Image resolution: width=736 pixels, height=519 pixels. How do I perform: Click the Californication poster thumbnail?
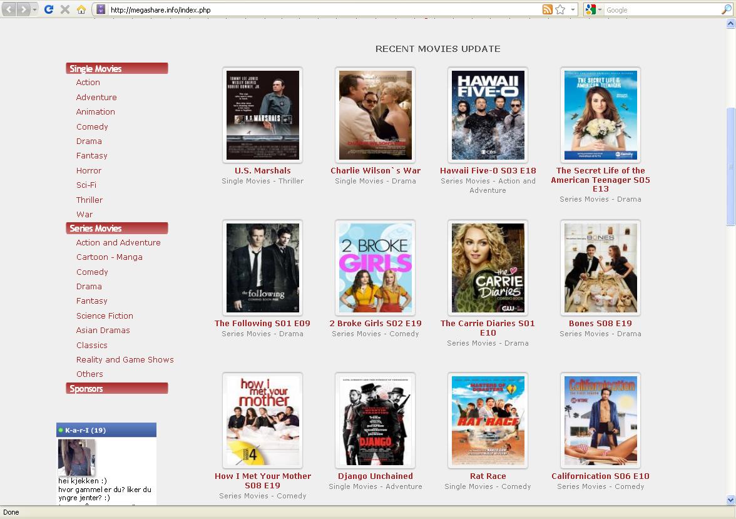(x=600, y=420)
